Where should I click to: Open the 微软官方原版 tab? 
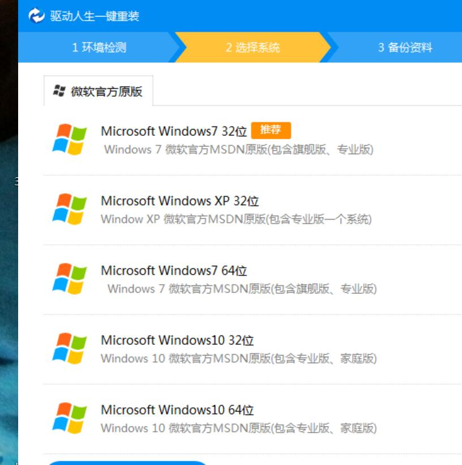coord(99,91)
